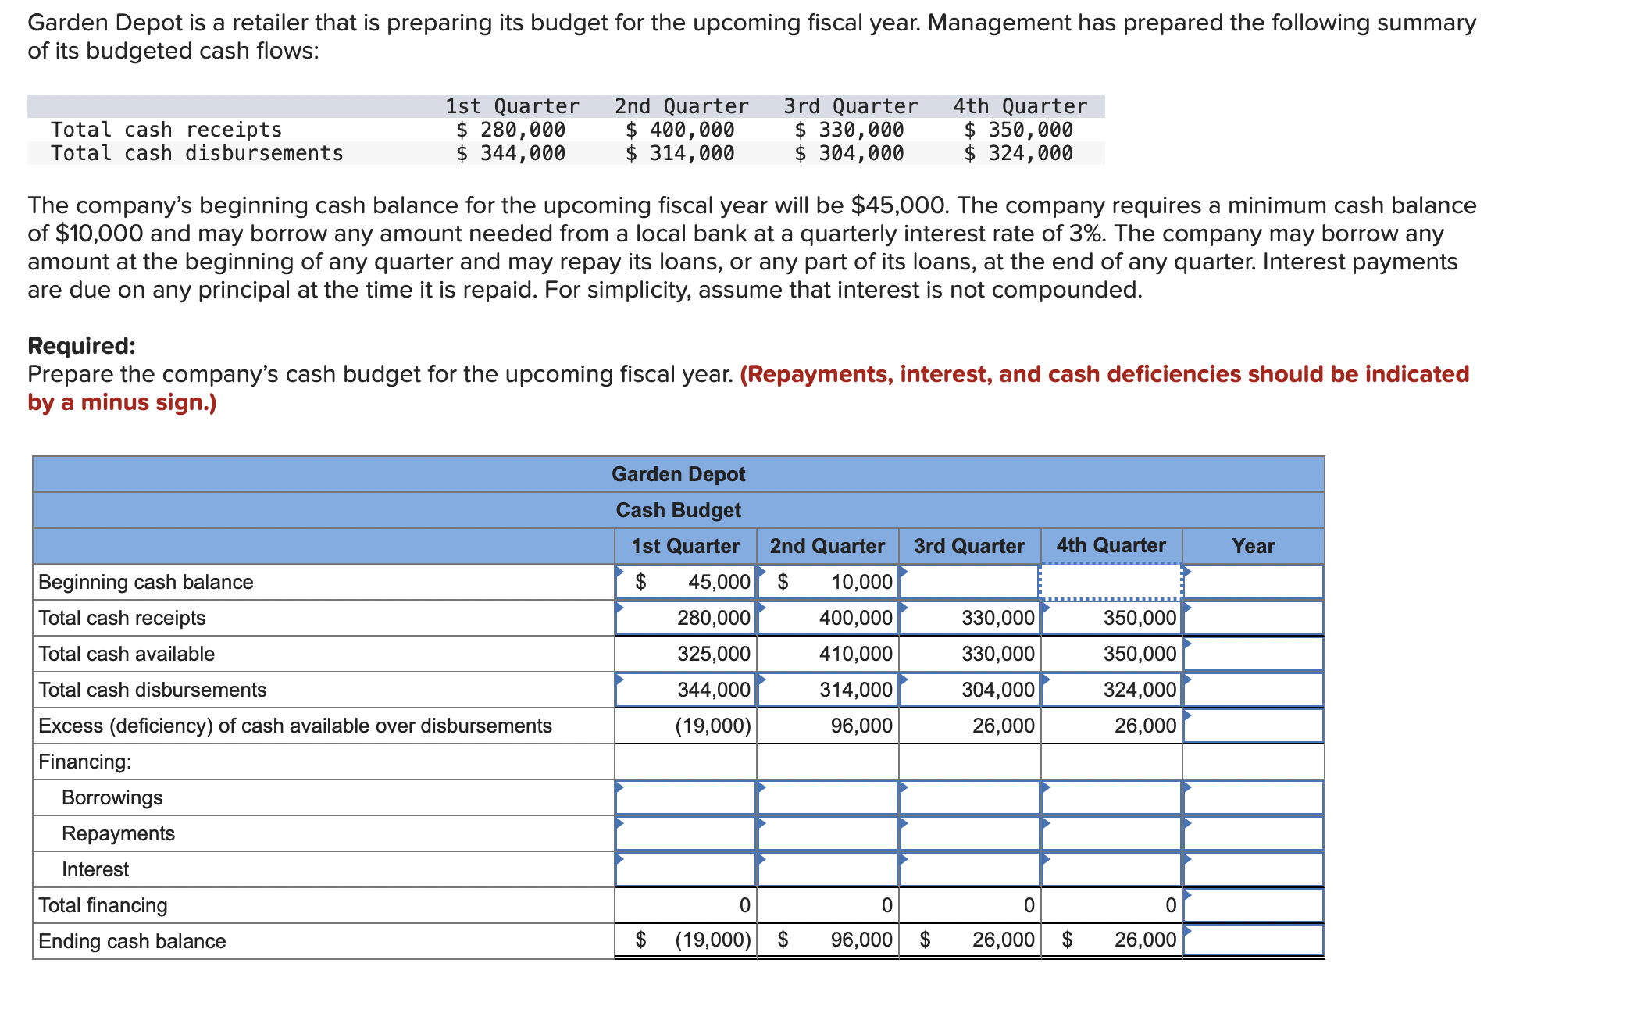Select 2nd Quarter total cash receipts cell
Screen dimensions: 1630x1013
coord(828,618)
